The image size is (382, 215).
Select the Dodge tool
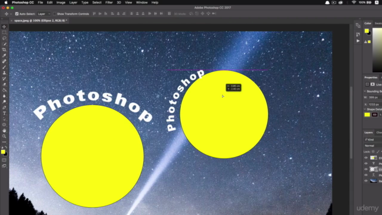tap(4, 102)
